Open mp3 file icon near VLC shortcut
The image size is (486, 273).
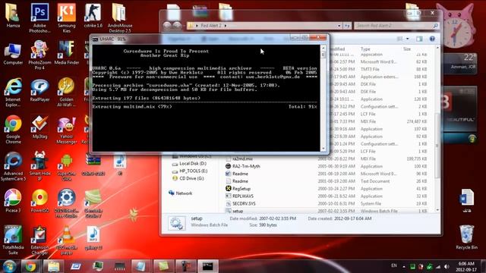point(93,237)
